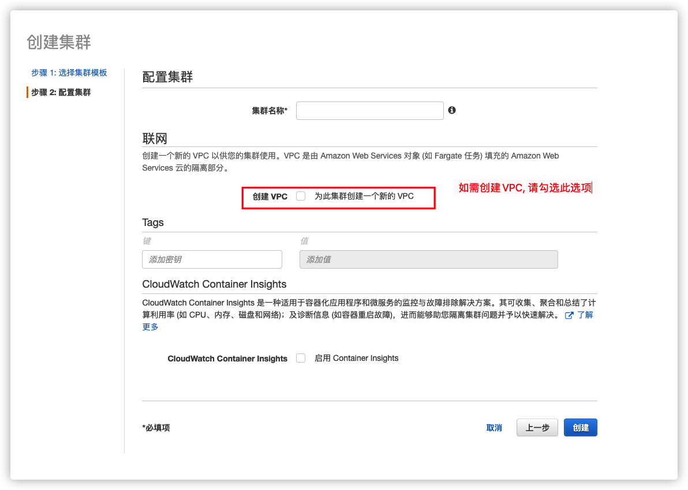Click the bold 创建 VPC field label
The height and width of the screenshot is (490, 688).
pos(270,197)
